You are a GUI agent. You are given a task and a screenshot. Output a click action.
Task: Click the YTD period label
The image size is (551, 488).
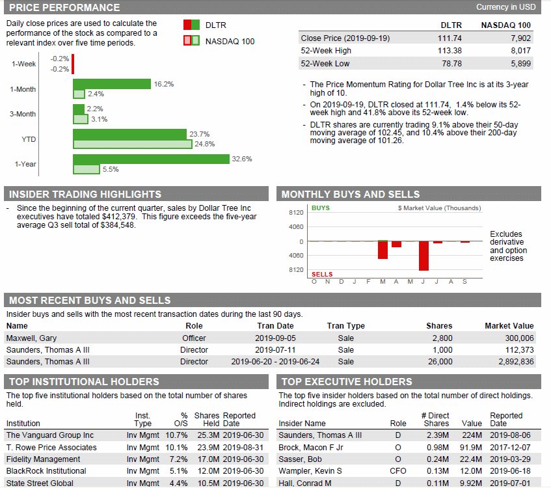tap(29, 140)
